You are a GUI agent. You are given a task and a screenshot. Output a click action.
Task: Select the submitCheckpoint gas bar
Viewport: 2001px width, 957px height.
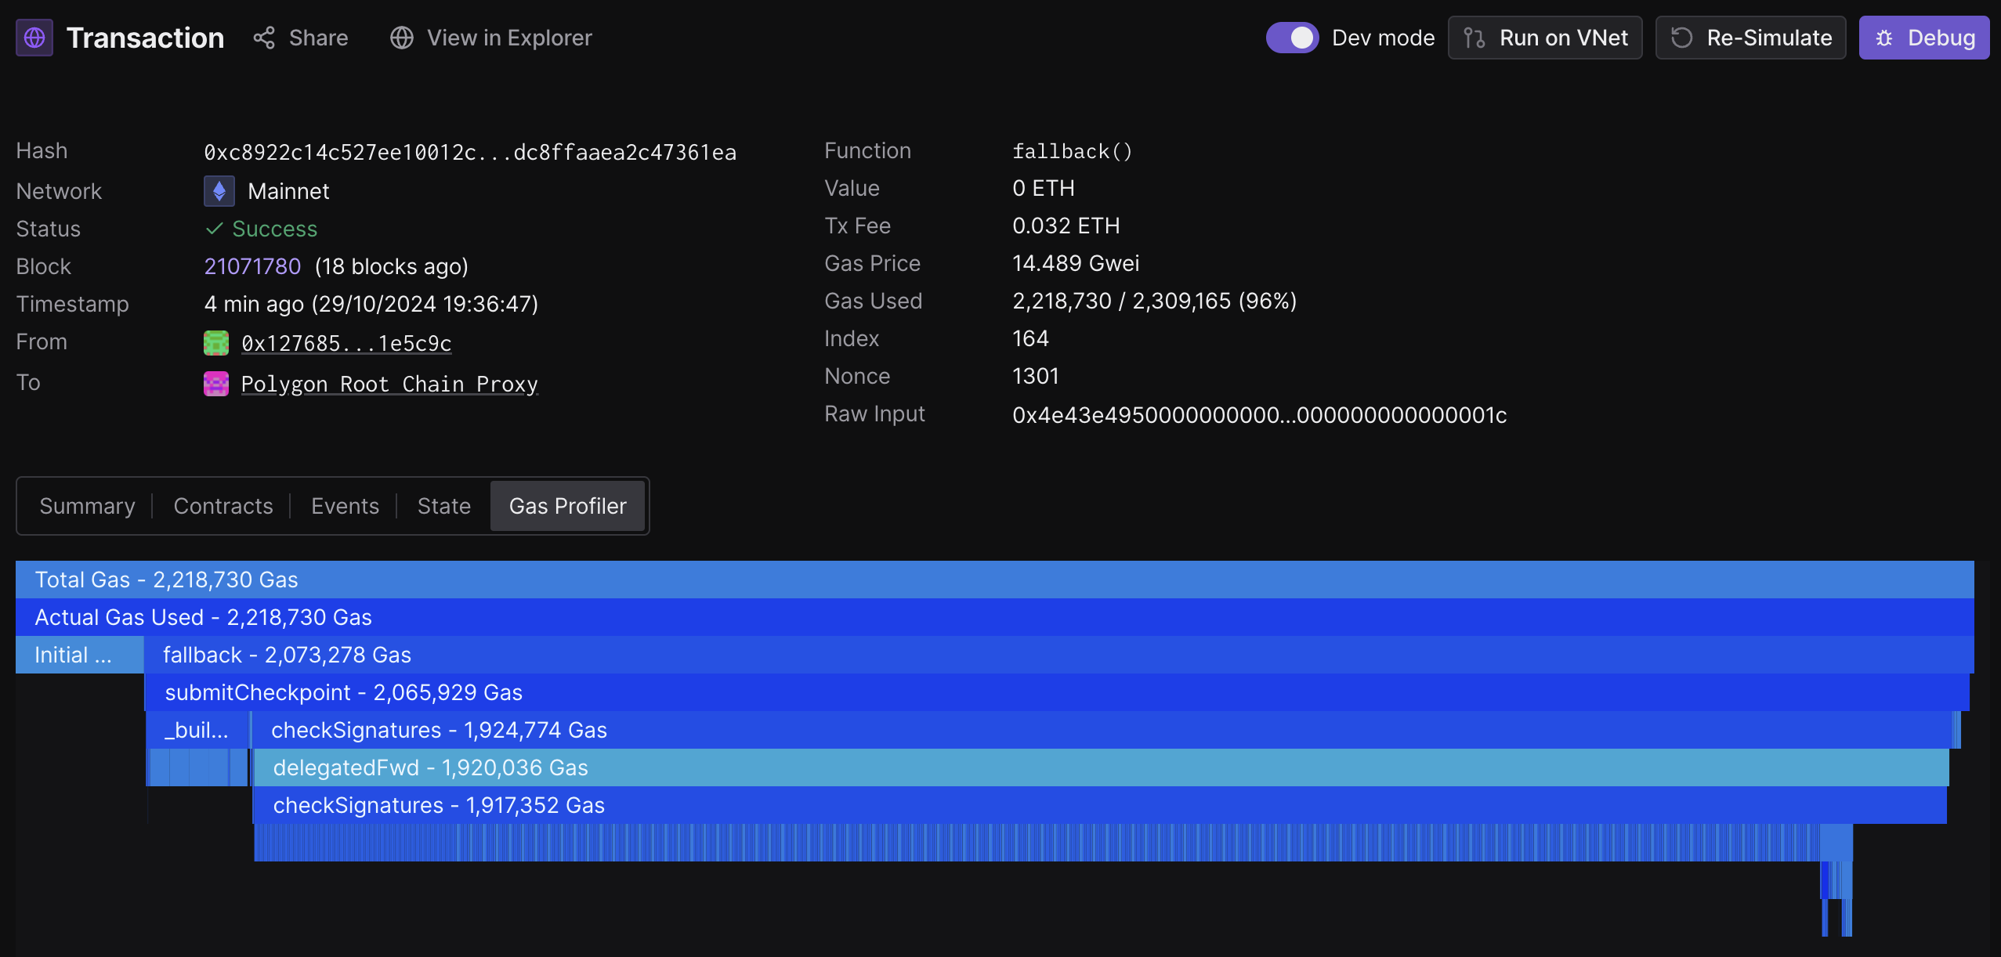pyautogui.click(x=1057, y=692)
